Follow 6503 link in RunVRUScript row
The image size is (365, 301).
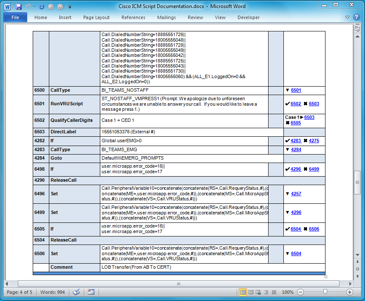314,104
